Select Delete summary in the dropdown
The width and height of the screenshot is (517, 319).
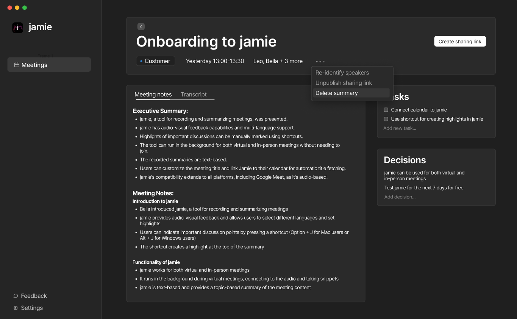351,93
